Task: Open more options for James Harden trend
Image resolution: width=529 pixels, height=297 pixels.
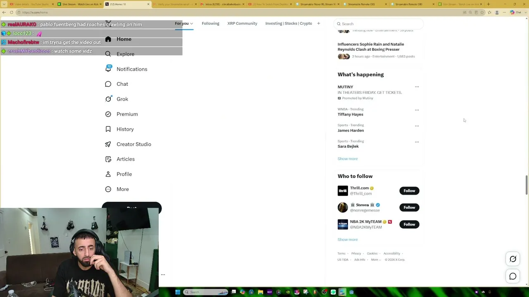Action: [417, 126]
